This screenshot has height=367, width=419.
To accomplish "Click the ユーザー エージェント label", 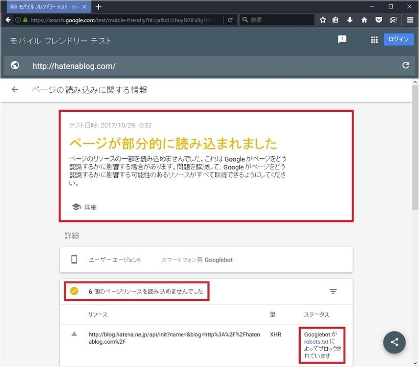I will 115,260.
